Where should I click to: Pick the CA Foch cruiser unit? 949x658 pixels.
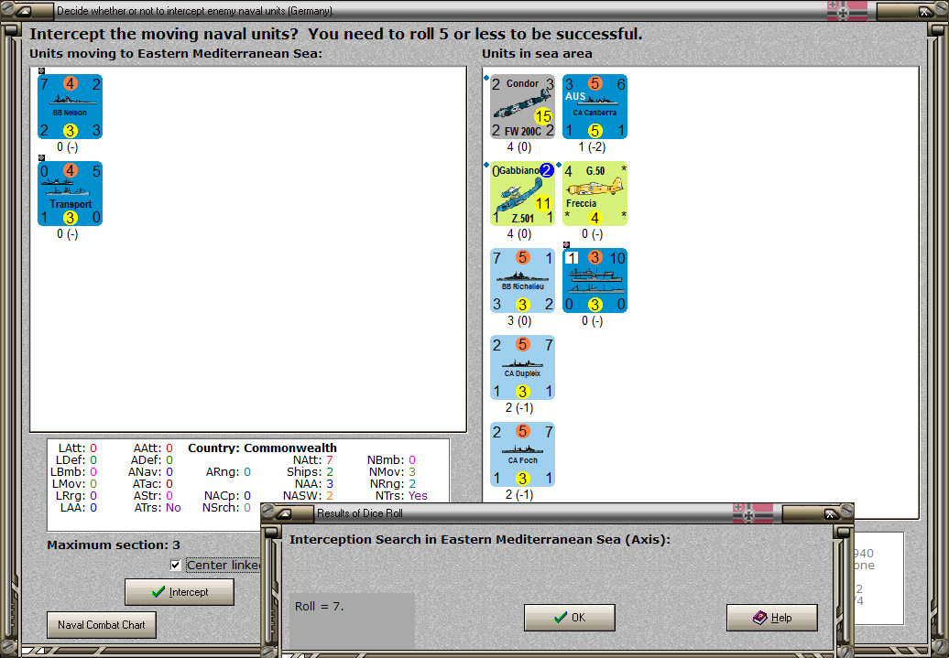[x=522, y=455]
